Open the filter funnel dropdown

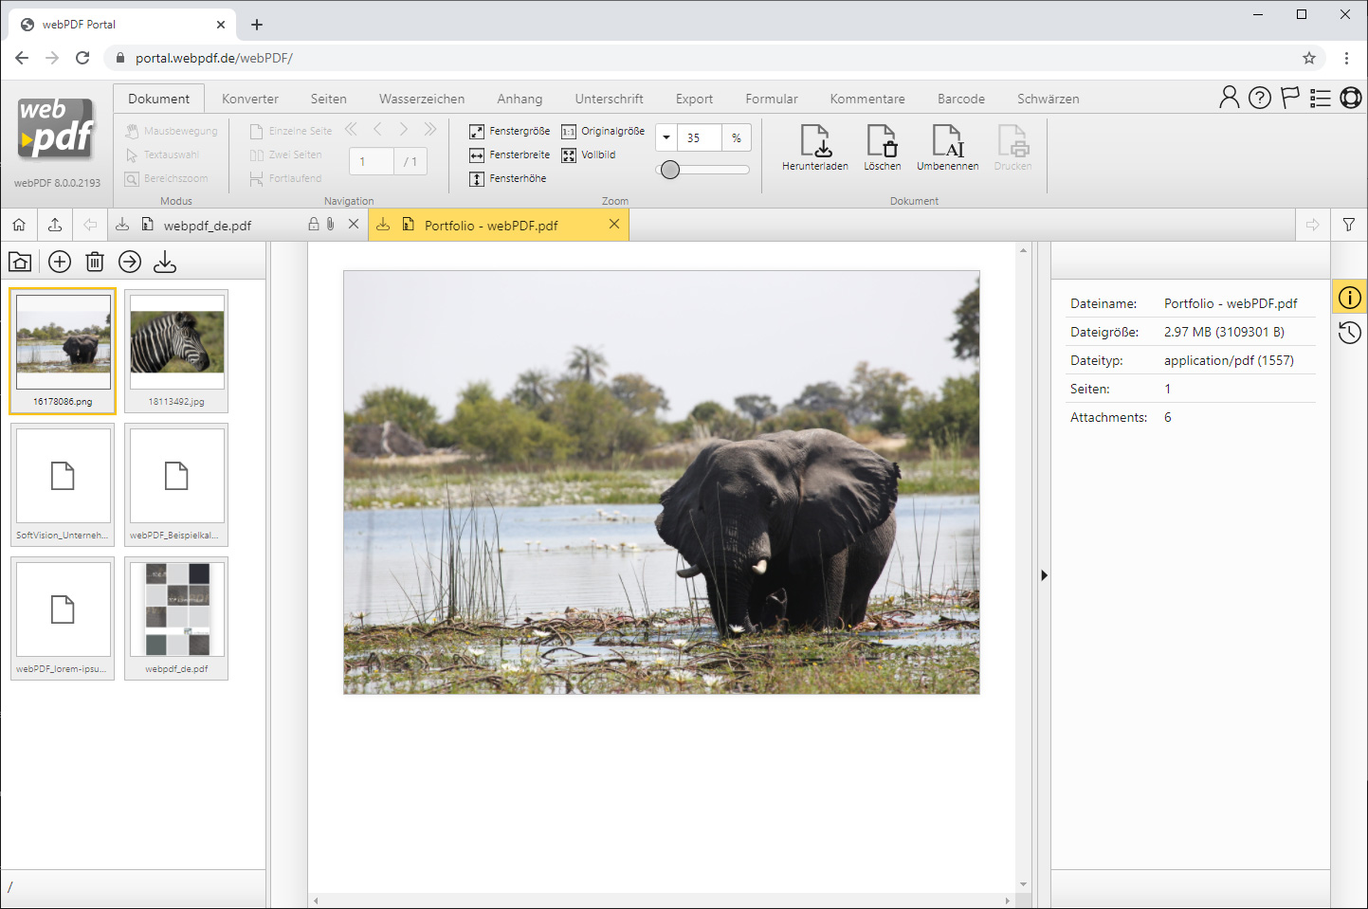[1348, 225]
